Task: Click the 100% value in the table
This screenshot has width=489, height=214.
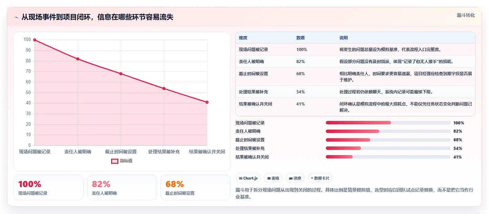Action: coord(302,50)
